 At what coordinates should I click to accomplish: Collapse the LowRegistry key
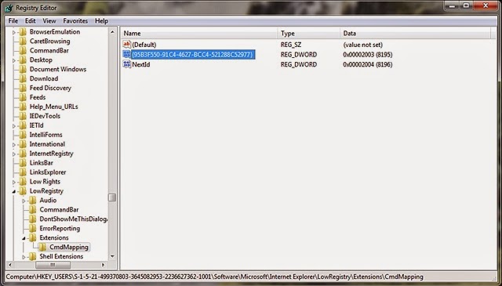pos(14,191)
